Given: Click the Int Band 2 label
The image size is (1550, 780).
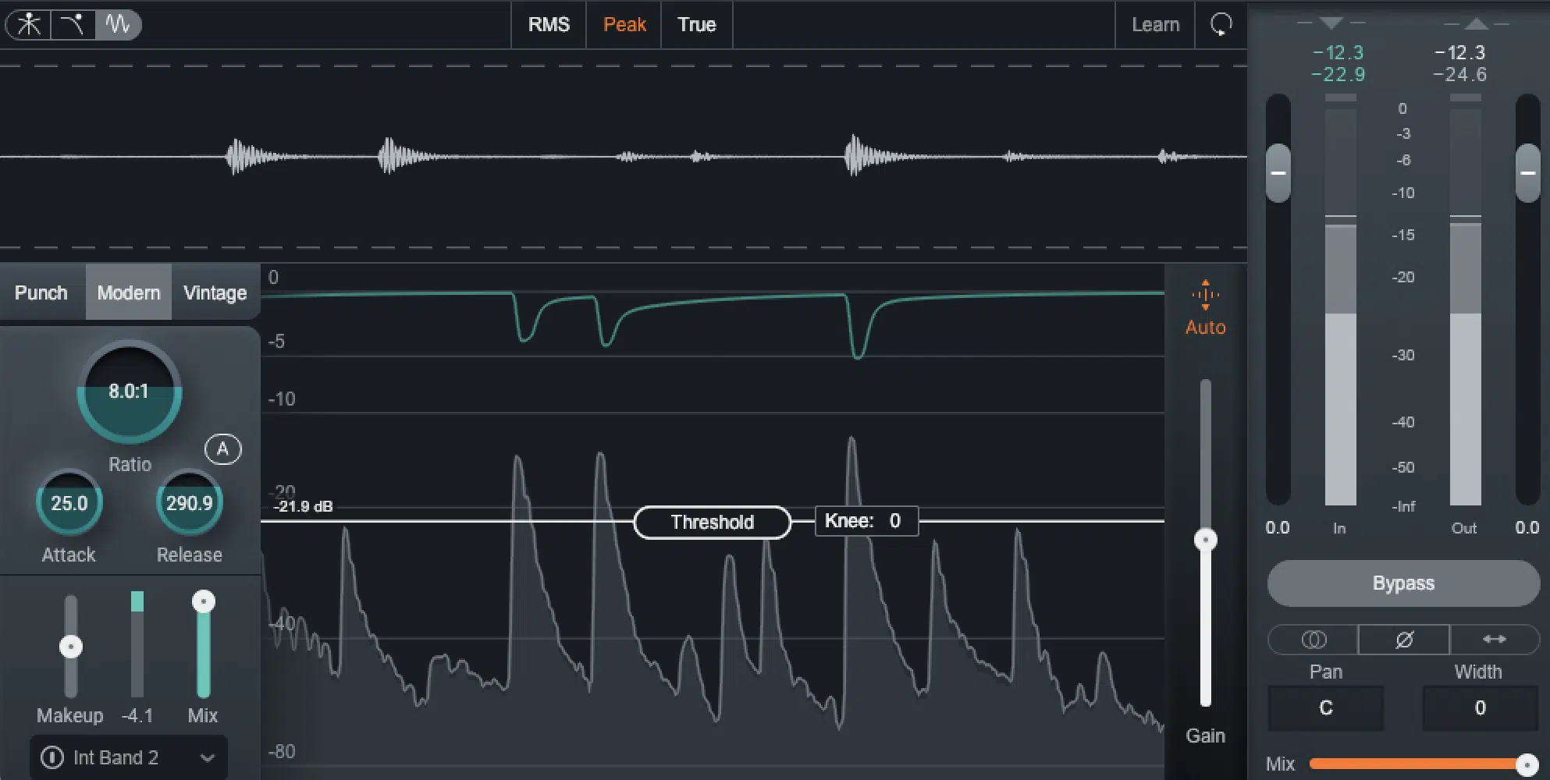Looking at the screenshot, I should point(116,757).
